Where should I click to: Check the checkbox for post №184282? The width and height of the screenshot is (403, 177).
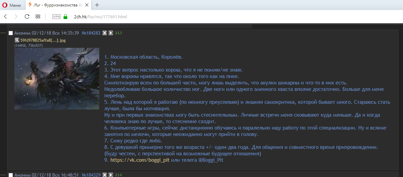pos(11,33)
